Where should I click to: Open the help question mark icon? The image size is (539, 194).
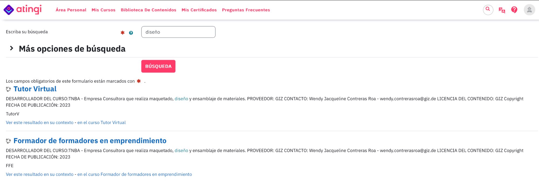point(514,10)
